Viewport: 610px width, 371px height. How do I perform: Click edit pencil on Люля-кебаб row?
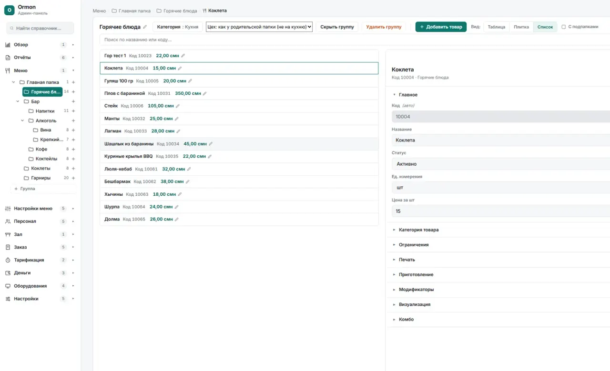pyautogui.click(x=189, y=169)
